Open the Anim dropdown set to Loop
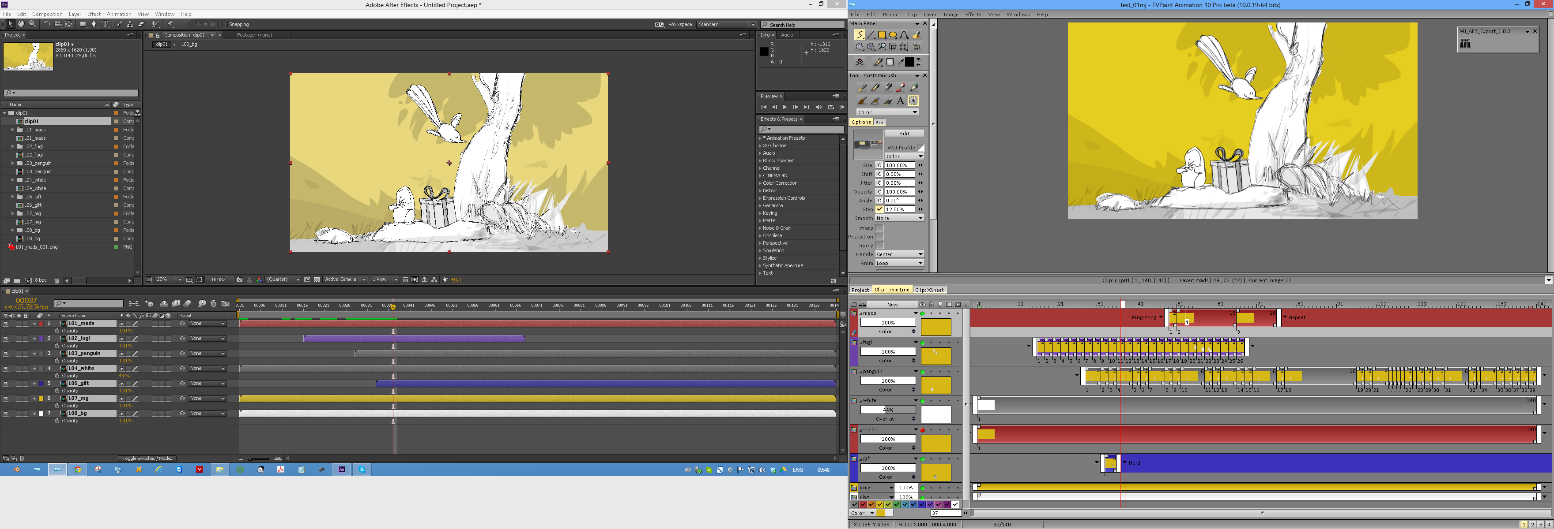Screen dimensions: 1554x529 click(x=899, y=263)
